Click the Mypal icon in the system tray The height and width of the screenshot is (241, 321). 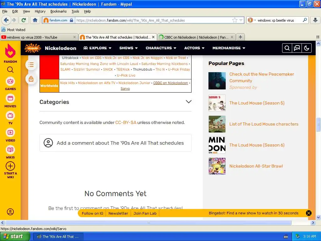click(297, 236)
